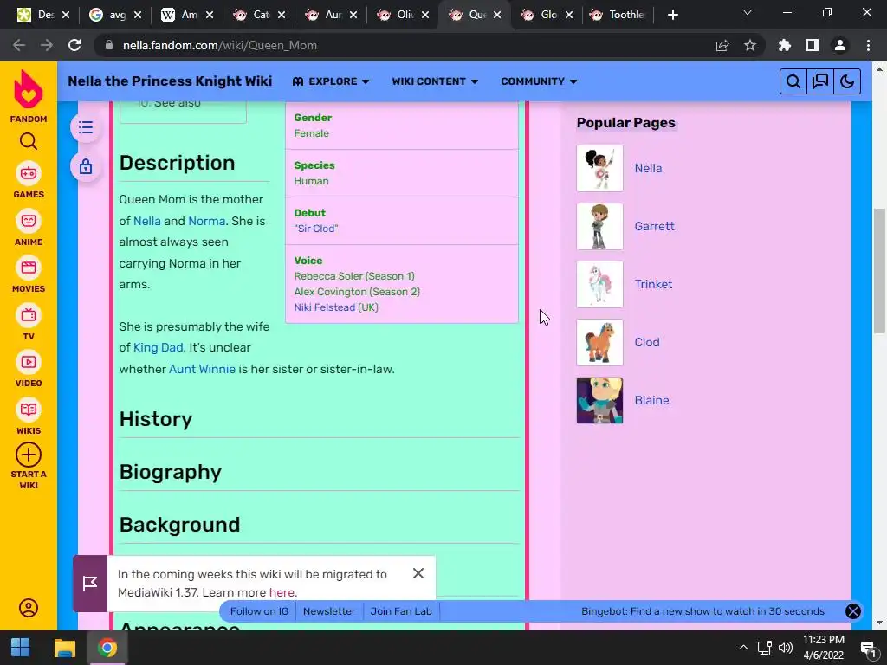Open the table of contents list icon
Viewport: 887px width, 665px height.
coord(86,127)
